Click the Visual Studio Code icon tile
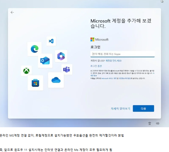Screen dimensions: 169x152 51,41
